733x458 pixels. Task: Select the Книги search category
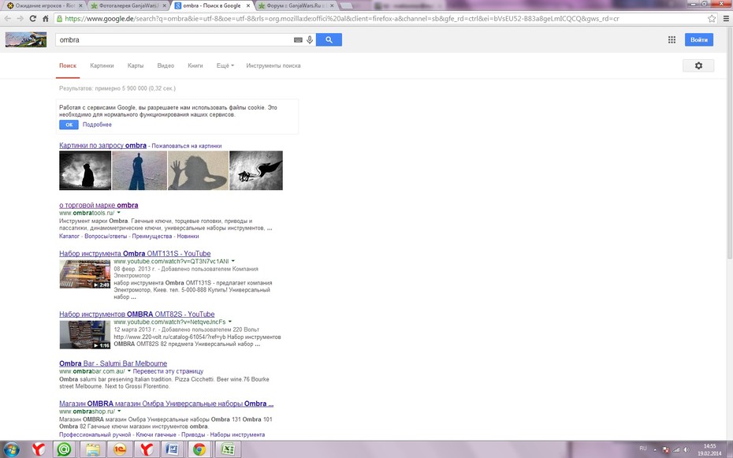pos(195,66)
